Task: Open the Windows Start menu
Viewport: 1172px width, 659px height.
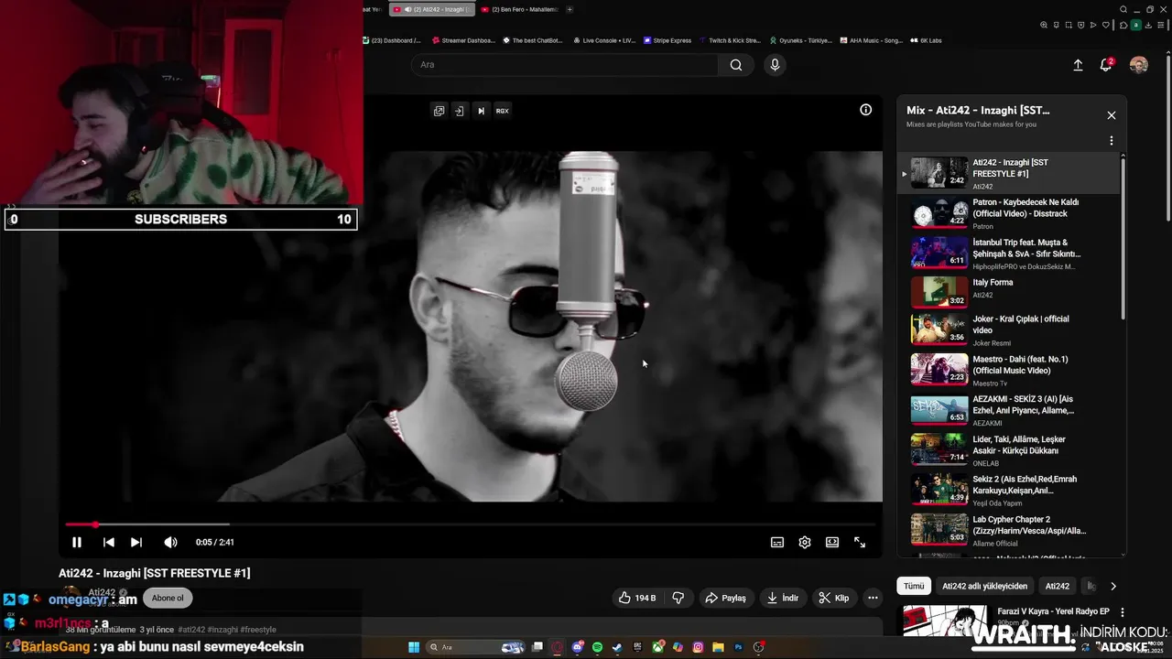Action: pos(414,647)
